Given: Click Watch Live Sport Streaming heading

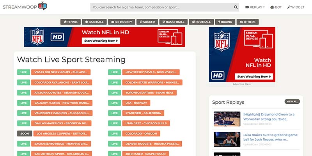Looking at the screenshot, I should click(71, 60).
